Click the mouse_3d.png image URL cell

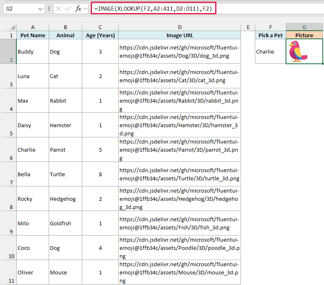pyautogui.click(x=180, y=272)
